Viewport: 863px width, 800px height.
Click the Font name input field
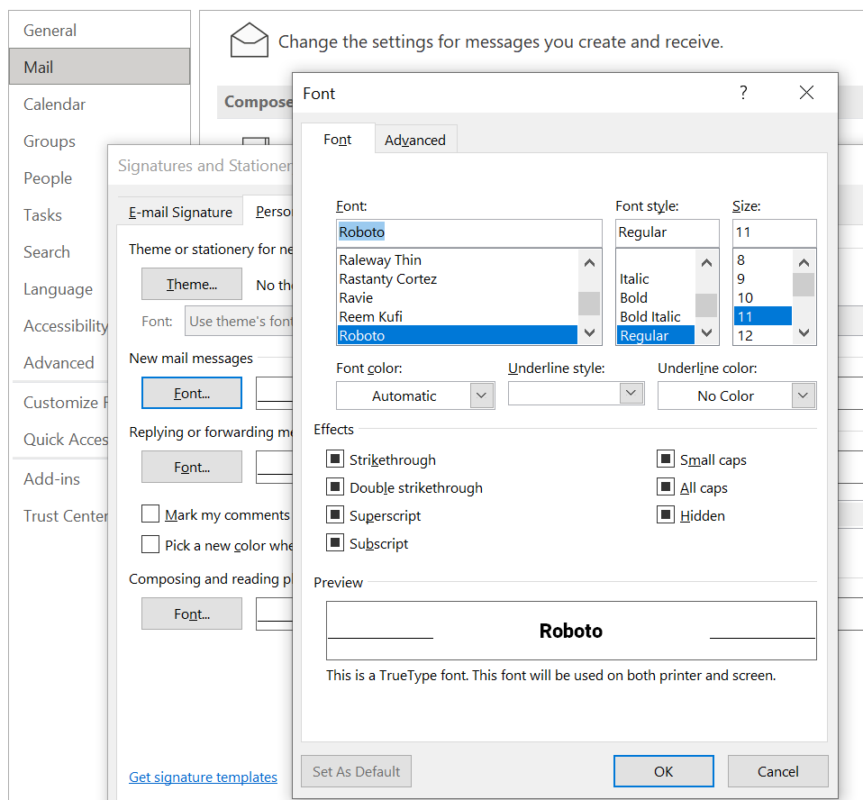469,232
